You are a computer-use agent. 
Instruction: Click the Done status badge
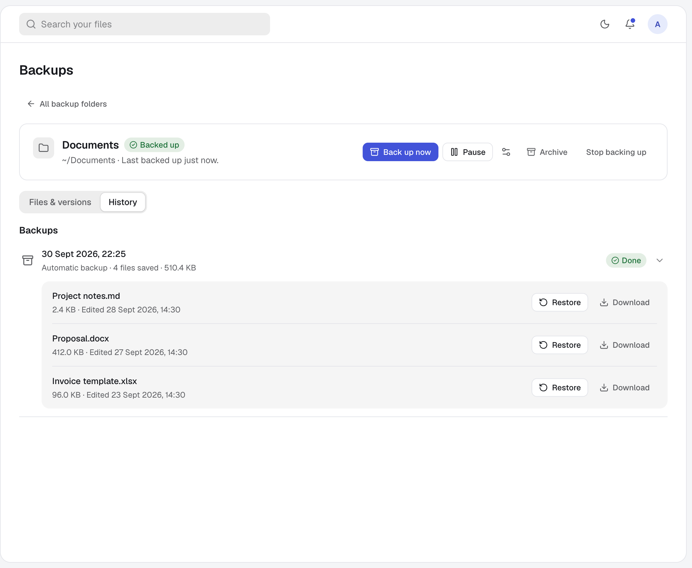[x=626, y=261]
